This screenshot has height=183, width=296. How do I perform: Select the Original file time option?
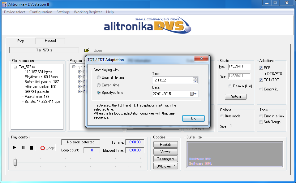(x=99, y=77)
